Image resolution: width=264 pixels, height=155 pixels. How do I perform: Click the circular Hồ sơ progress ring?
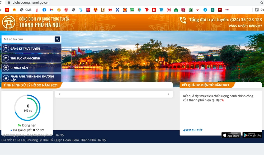(x=27, y=108)
